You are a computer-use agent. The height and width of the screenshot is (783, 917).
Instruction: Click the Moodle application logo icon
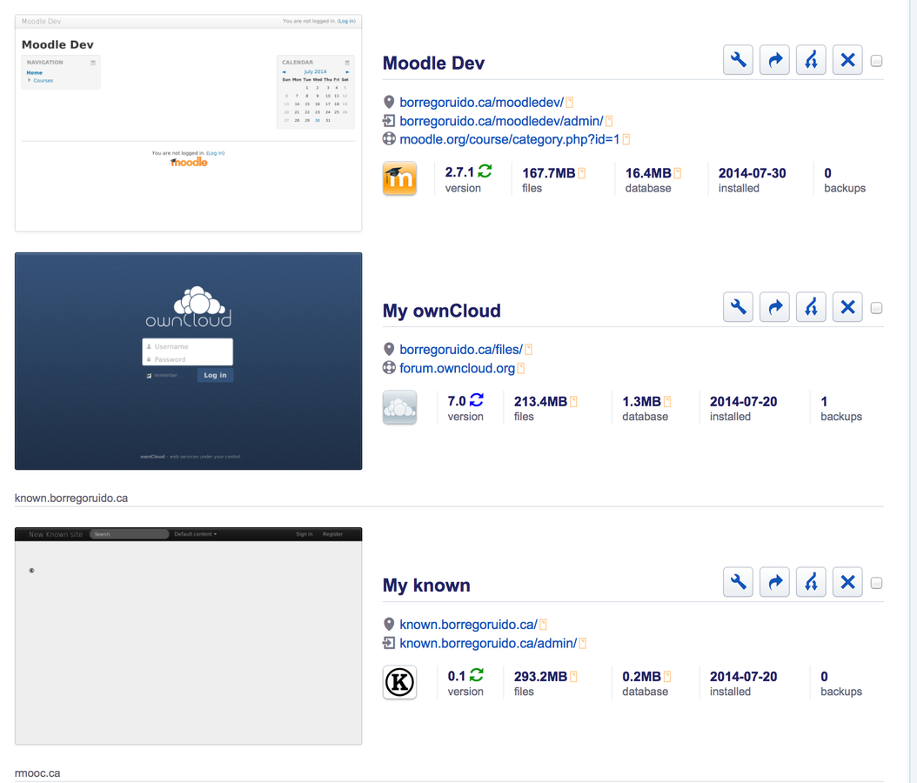(399, 178)
